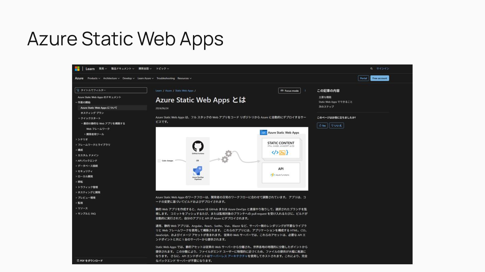
Task: Click the サインイン sign-in link
Action: (x=383, y=69)
